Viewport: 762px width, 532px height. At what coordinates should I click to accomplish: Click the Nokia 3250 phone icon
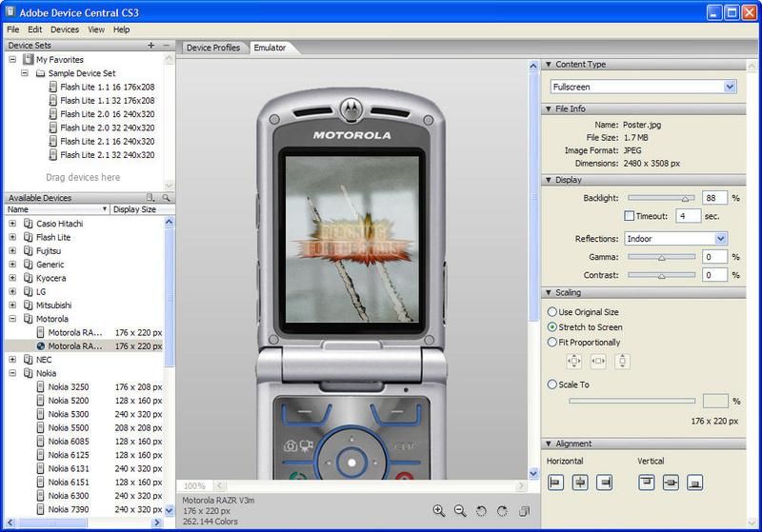[x=41, y=386]
